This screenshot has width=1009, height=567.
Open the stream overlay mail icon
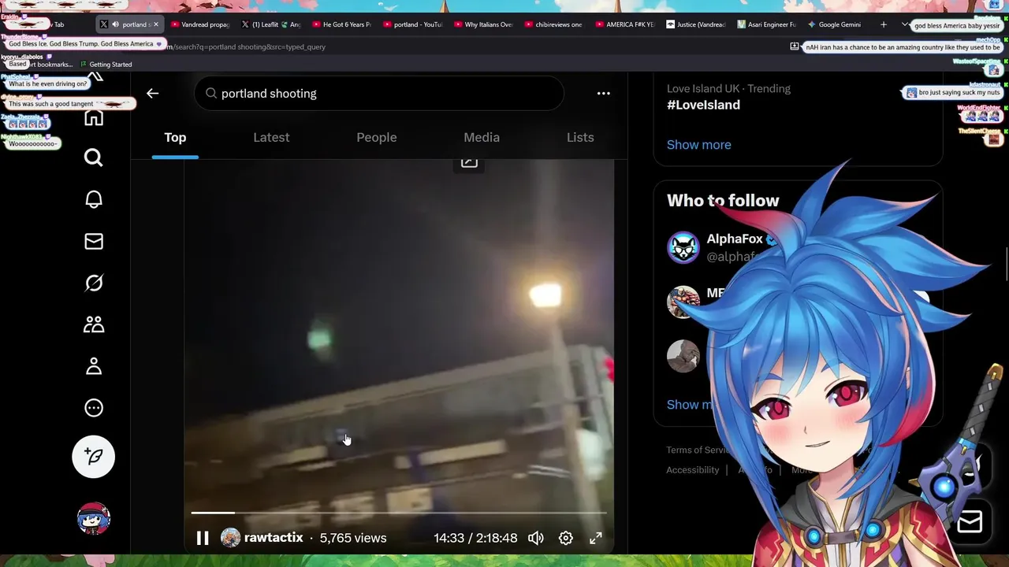pyautogui.click(x=970, y=521)
